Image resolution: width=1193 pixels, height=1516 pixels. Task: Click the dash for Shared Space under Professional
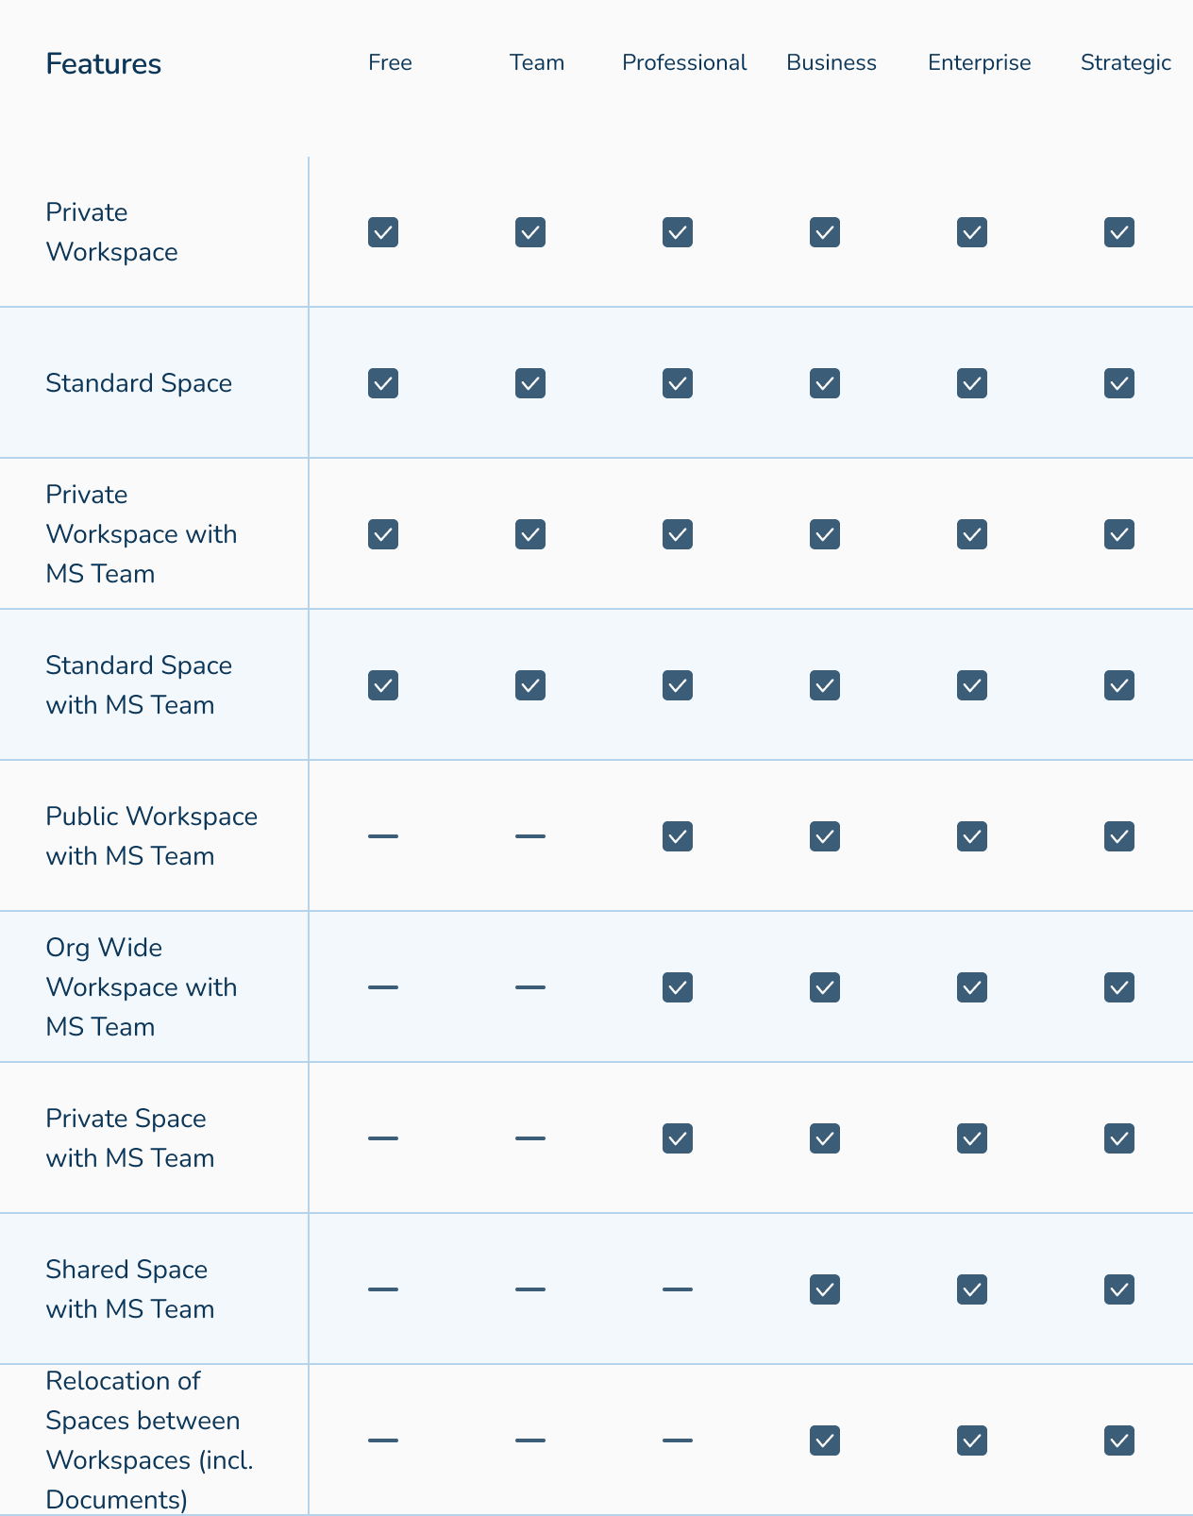(x=678, y=1289)
